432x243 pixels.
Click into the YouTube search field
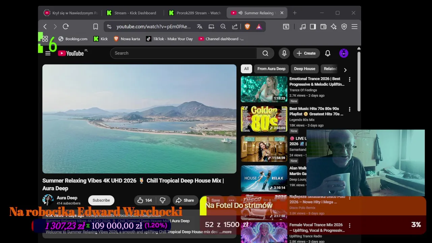183,53
